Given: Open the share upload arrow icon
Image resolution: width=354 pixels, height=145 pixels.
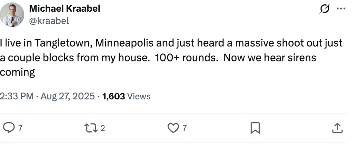Looking at the screenshot, I should click(337, 128).
